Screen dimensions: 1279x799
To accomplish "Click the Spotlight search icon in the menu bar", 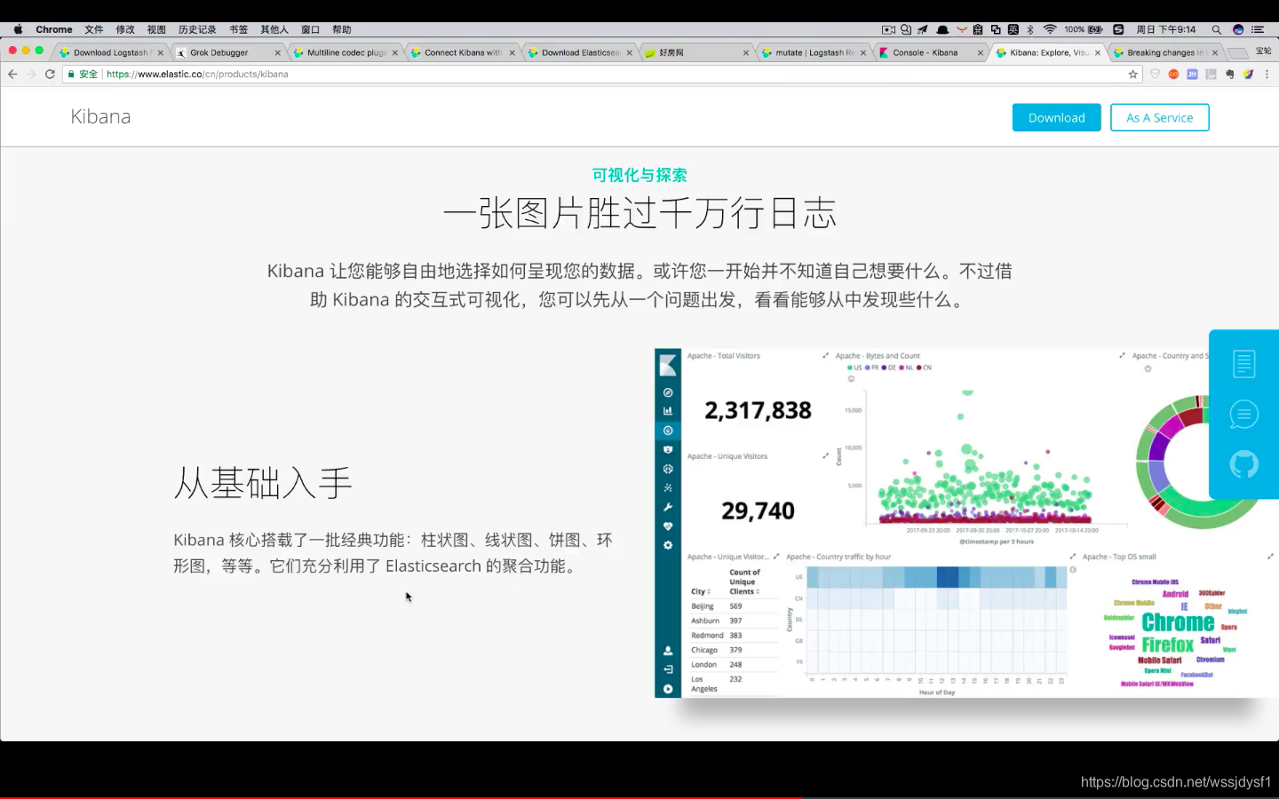I will pyautogui.click(x=1216, y=29).
